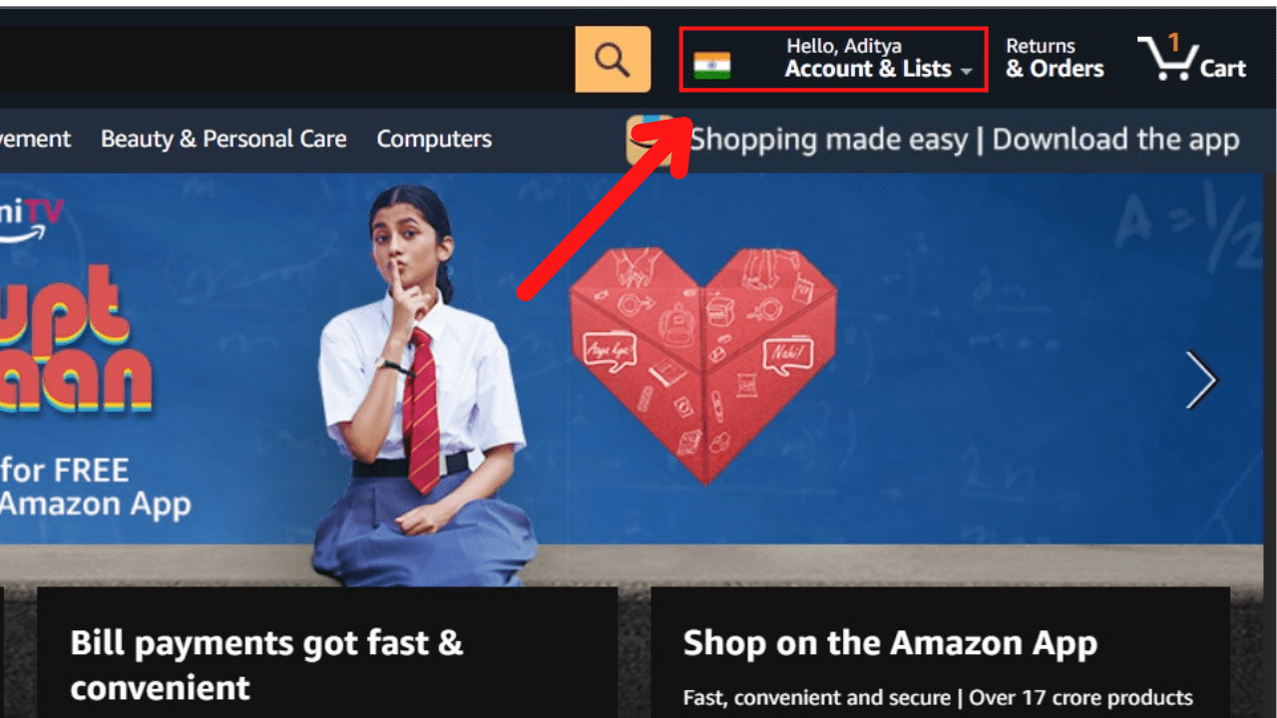This screenshot has width=1277, height=718.
Task: Click Shopping made easy Download the app
Action: point(965,140)
